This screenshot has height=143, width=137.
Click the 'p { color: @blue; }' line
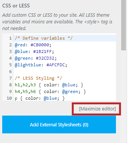[40, 98]
